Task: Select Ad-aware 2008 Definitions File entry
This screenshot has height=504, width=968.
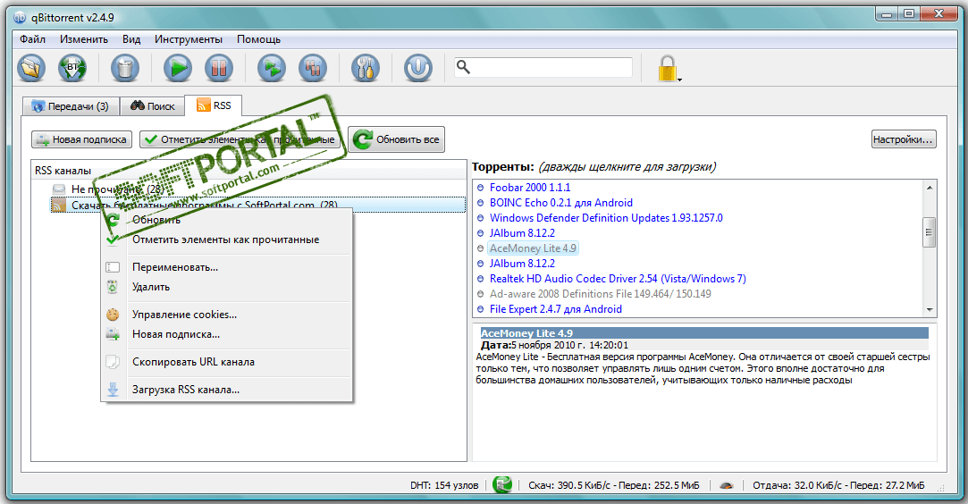Action: 600,294
